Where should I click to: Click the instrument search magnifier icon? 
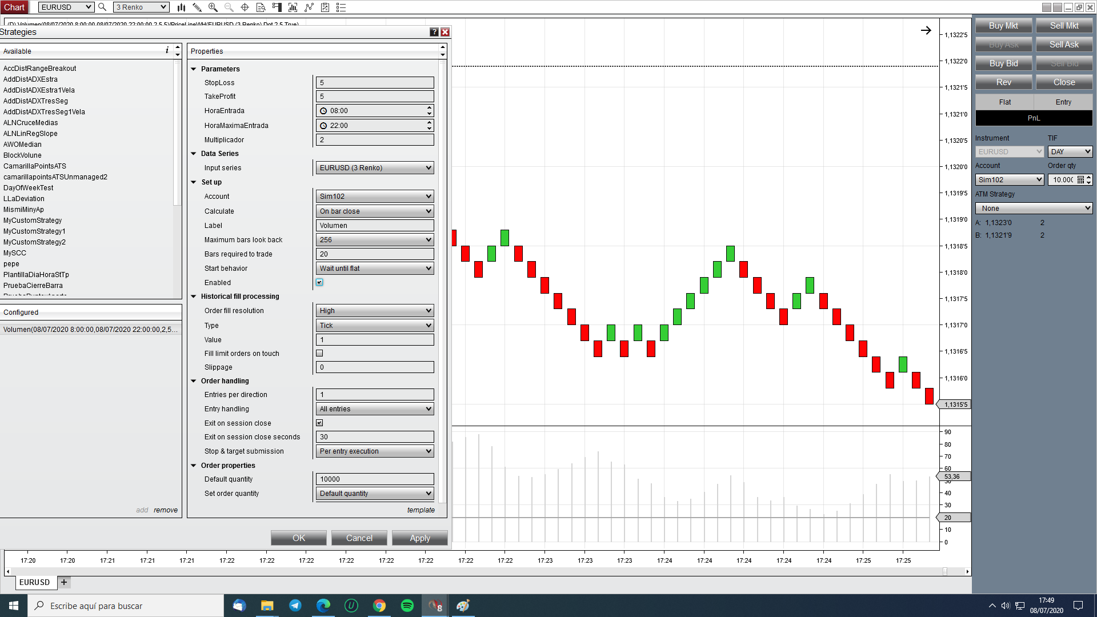tap(102, 7)
